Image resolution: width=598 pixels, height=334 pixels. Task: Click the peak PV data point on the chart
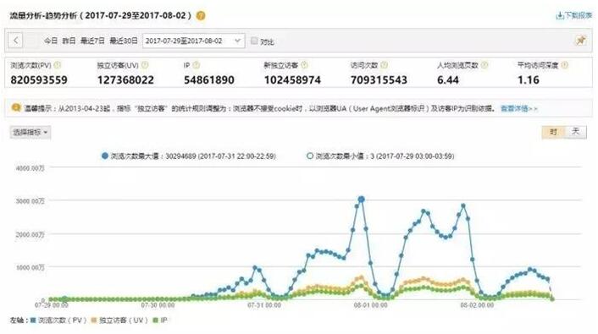pos(361,200)
